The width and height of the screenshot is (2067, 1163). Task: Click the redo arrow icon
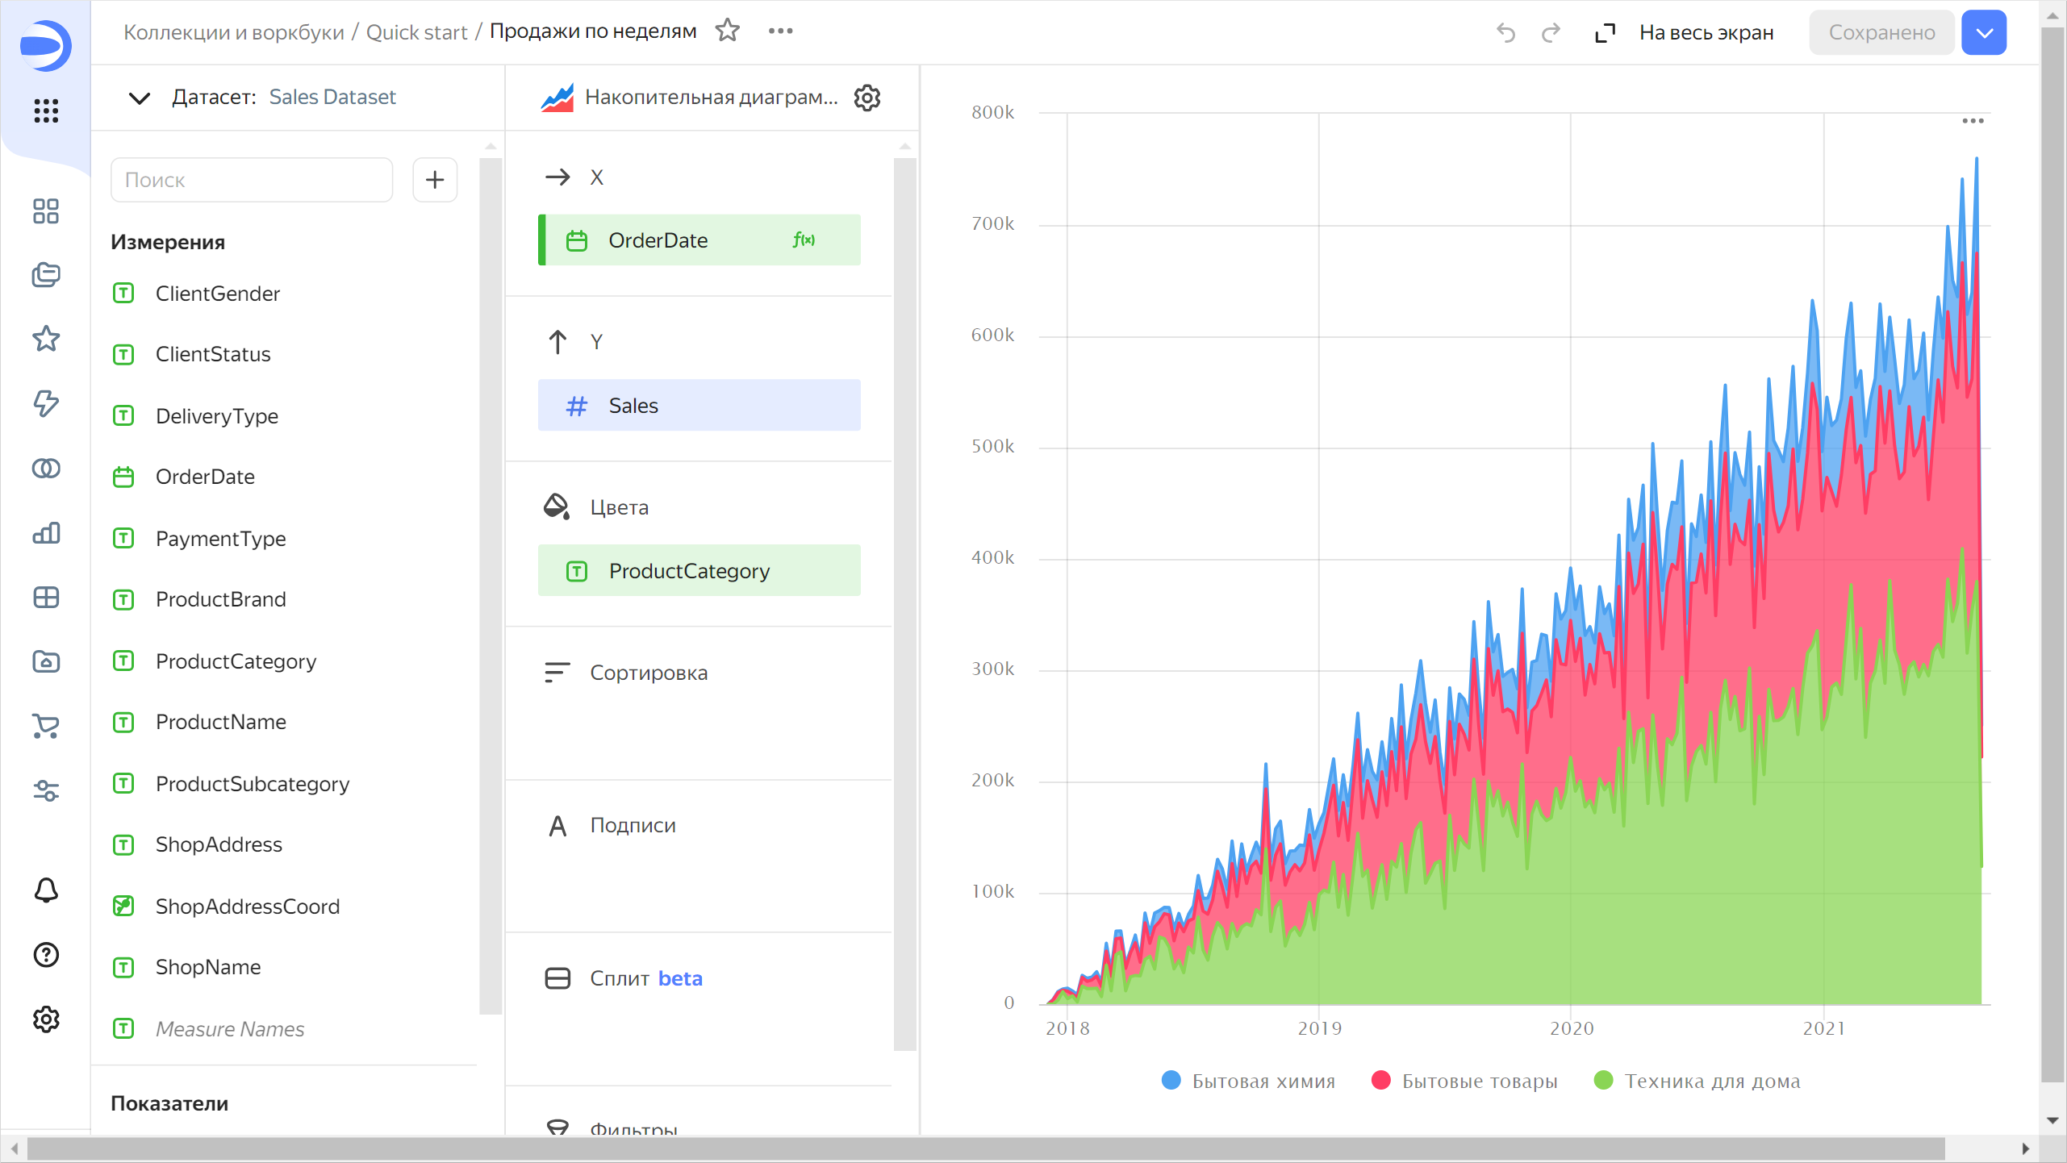pos(1551,32)
